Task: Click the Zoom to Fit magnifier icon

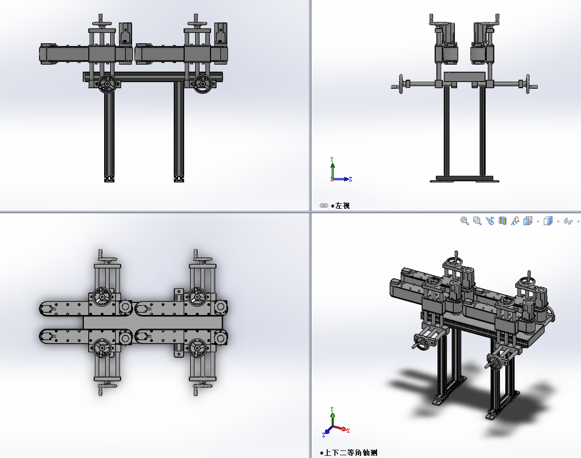Action: [465, 221]
